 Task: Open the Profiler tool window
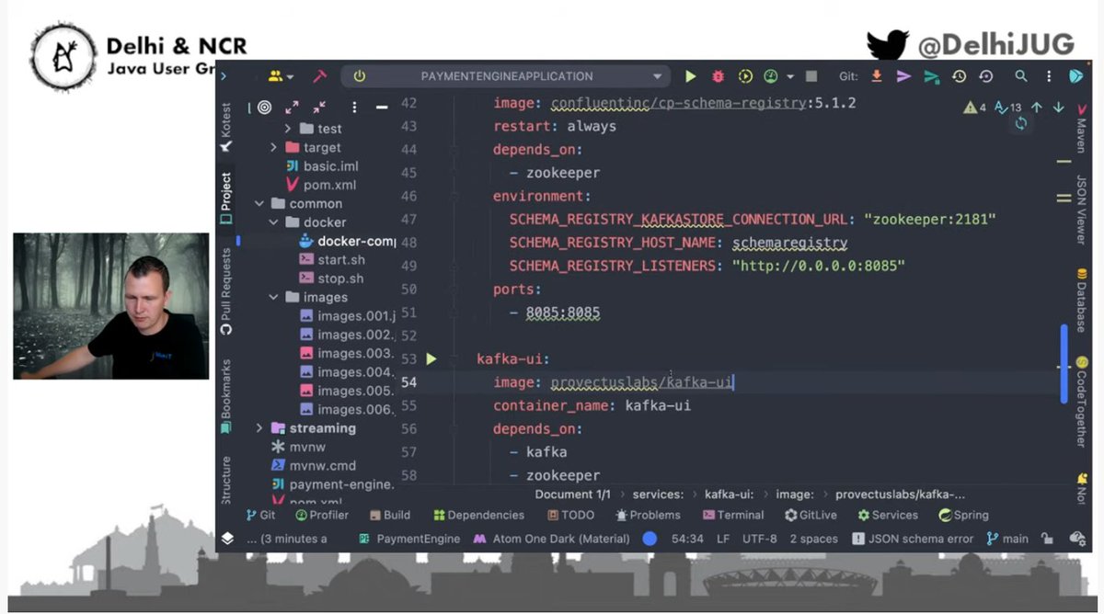click(322, 515)
